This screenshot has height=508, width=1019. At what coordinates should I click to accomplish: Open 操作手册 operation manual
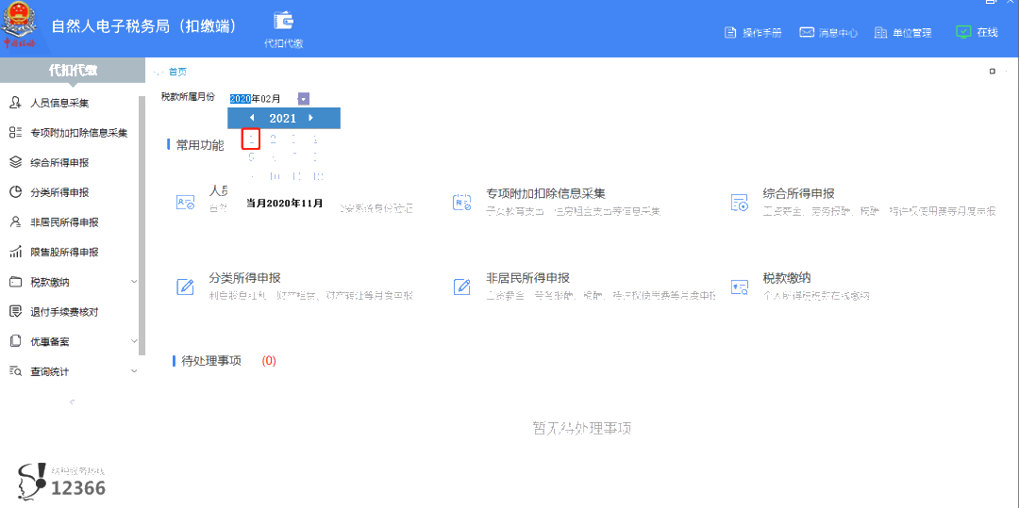pyautogui.click(x=753, y=32)
